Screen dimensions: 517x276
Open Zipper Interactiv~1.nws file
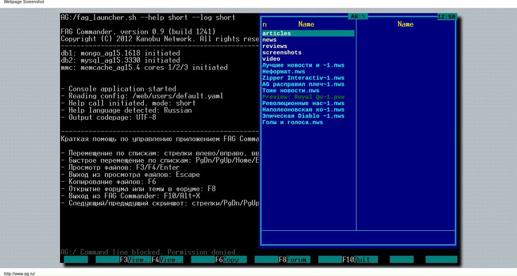click(x=303, y=78)
